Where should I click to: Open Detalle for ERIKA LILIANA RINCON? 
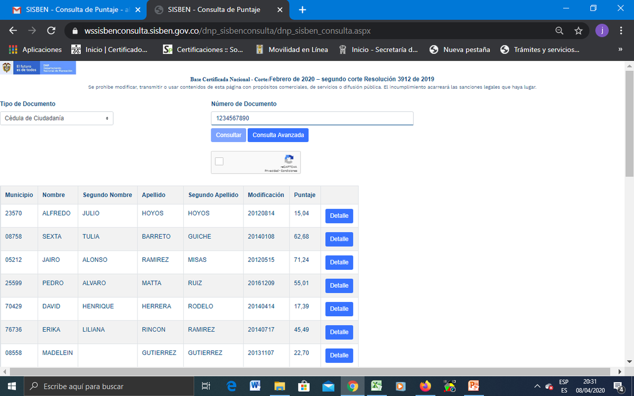(x=339, y=332)
